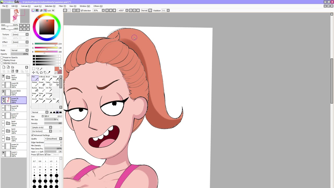Pick the Ink Pen tool
This screenshot has width=334, height=188.
[x=49, y=89]
